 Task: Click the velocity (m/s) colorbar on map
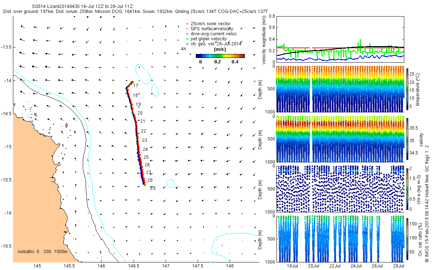coord(220,56)
